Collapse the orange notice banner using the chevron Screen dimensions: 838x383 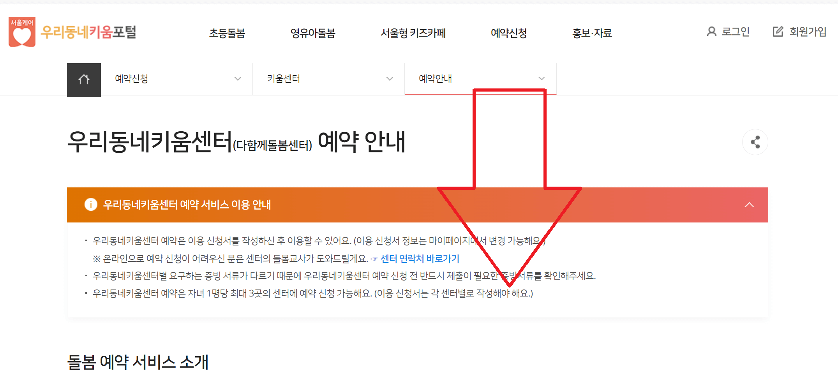749,205
